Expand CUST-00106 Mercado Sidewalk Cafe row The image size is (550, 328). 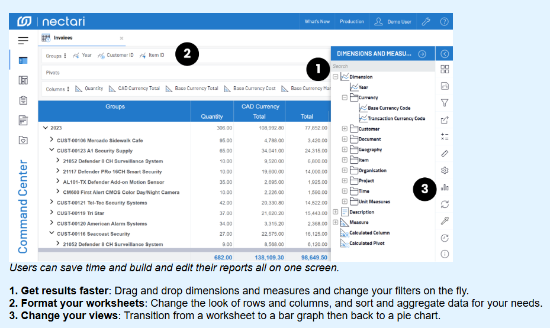(x=52, y=139)
